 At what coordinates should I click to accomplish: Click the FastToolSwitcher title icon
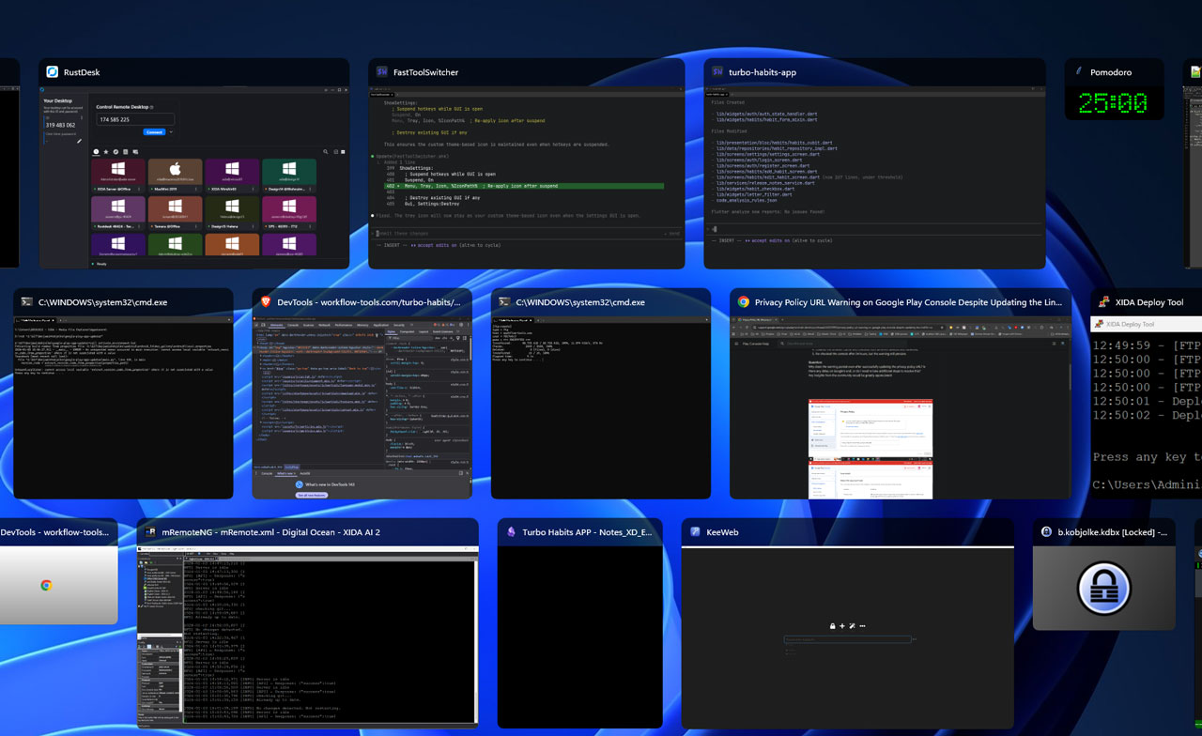[382, 72]
